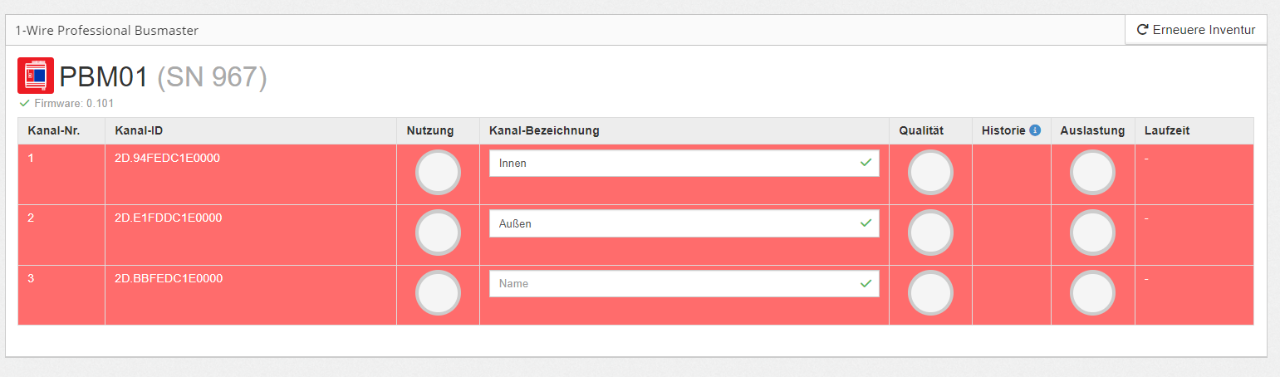This screenshot has width=1280, height=377.
Task: Click the Auslastung gauge for channel 1
Action: 1092,173
